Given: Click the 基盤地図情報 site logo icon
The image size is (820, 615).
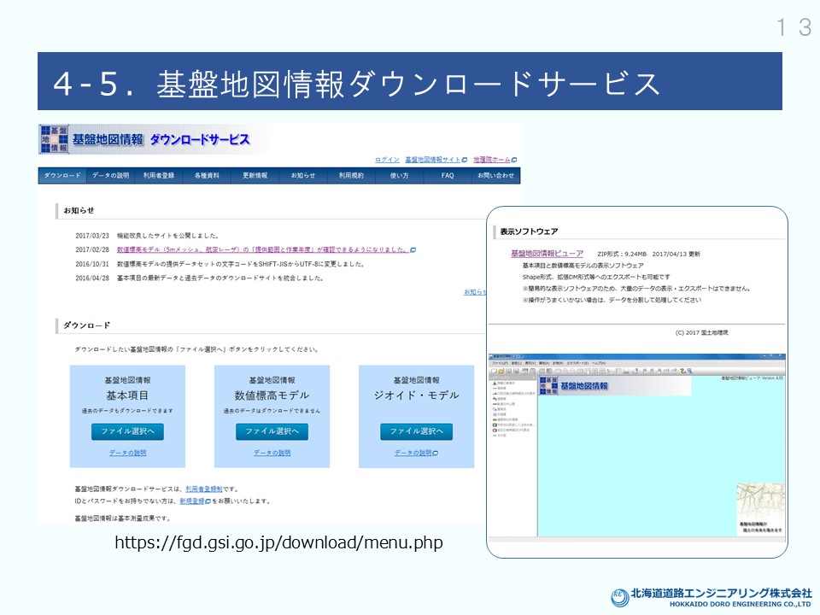Looking at the screenshot, I should (x=54, y=139).
